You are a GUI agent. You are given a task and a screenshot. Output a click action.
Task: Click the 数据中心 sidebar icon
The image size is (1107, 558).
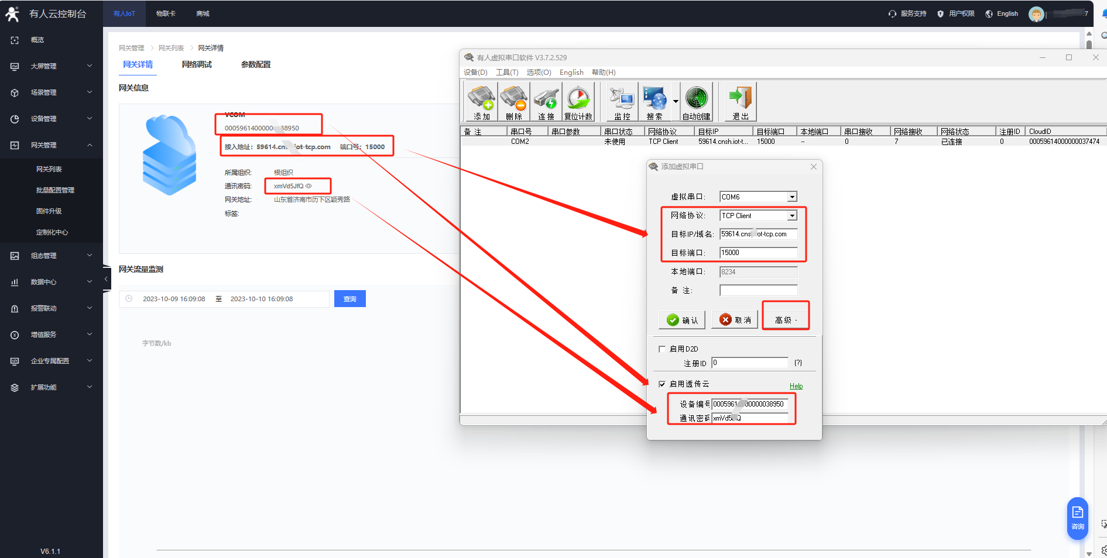point(15,282)
